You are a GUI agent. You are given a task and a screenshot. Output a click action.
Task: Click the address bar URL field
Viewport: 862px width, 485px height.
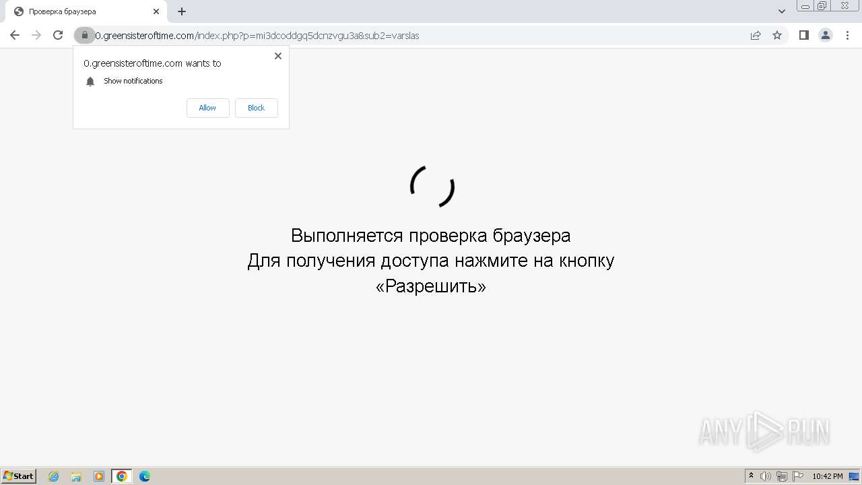click(418, 36)
